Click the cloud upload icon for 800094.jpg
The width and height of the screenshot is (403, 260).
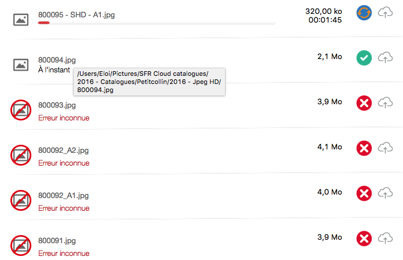384,58
